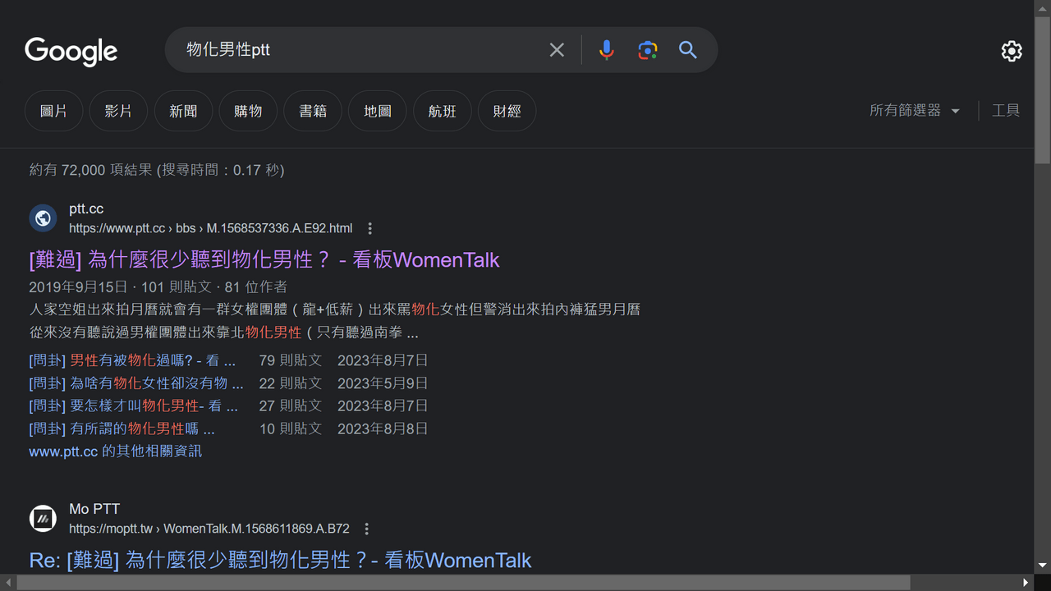Viewport: 1051px width, 591px height.
Task: Select the 購物 filter tab
Action: pyautogui.click(x=248, y=111)
